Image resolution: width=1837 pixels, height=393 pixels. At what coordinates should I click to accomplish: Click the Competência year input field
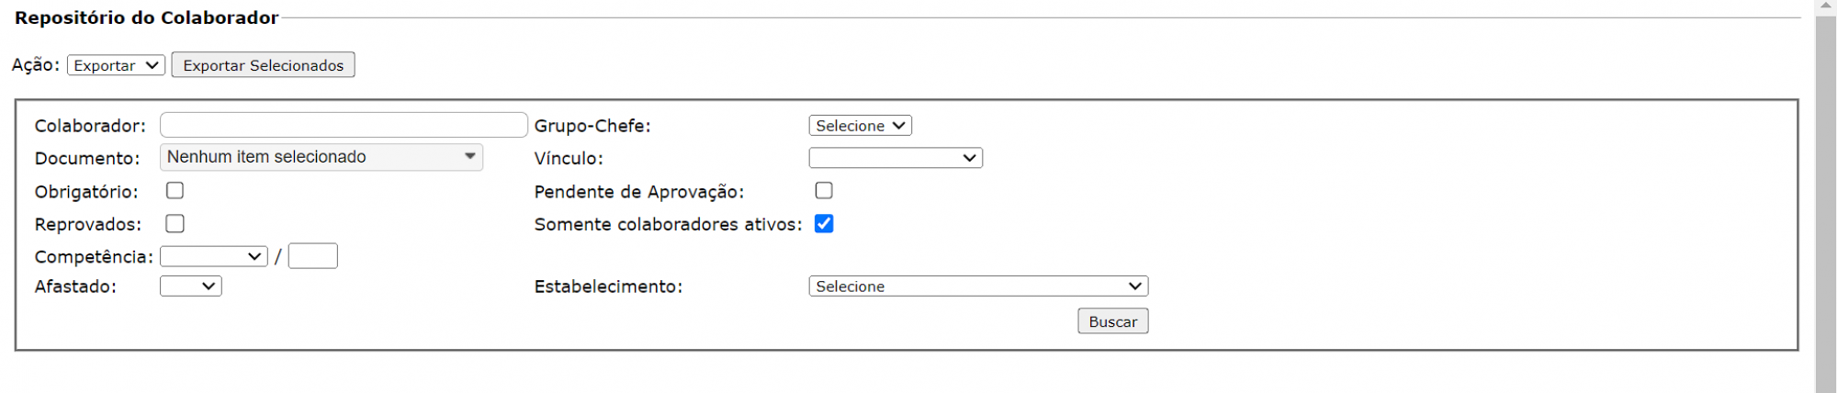[x=312, y=256]
